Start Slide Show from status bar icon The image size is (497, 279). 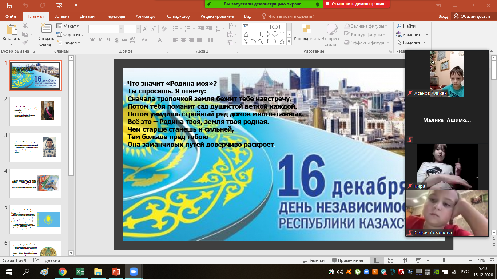tap(417, 260)
